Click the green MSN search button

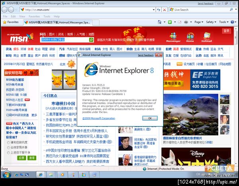91,40
